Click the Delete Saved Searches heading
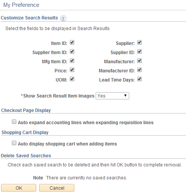 [x=26, y=156]
